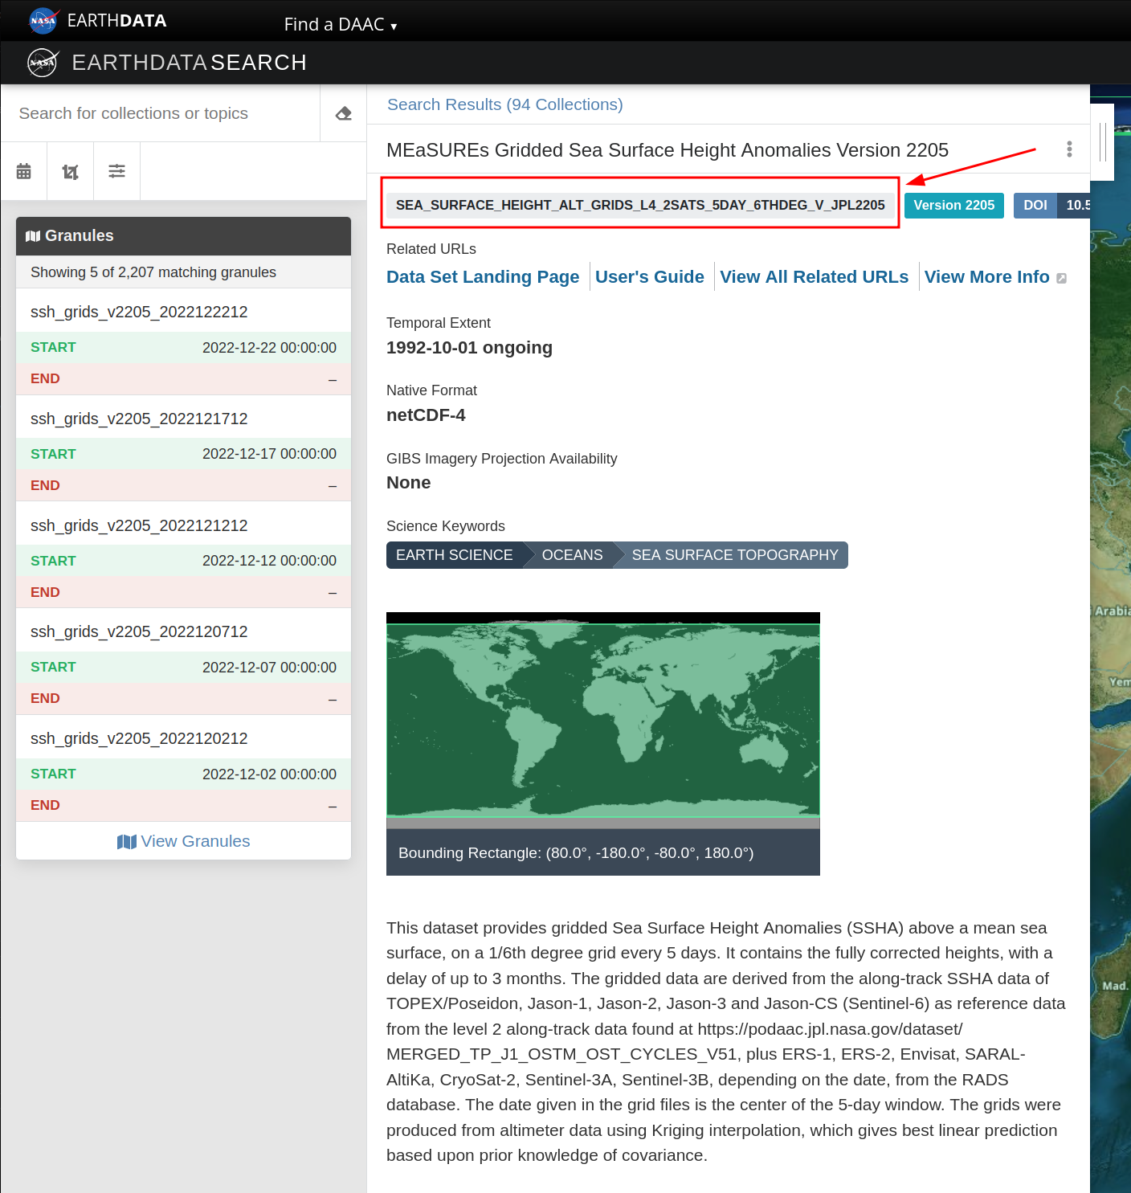Click the eraser clear-search icon
Image resolution: width=1131 pixels, height=1193 pixels.
click(344, 113)
